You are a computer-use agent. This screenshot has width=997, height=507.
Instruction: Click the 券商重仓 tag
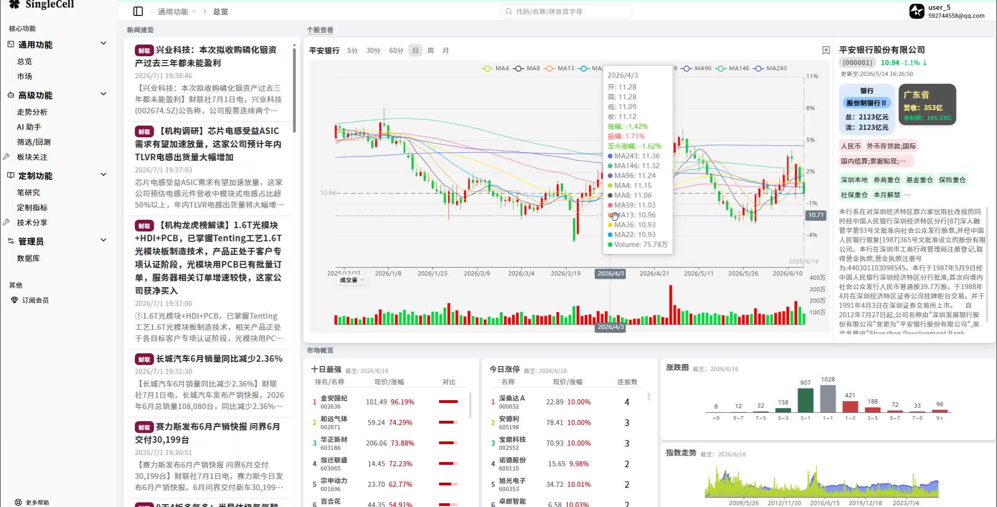pos(887,179)
